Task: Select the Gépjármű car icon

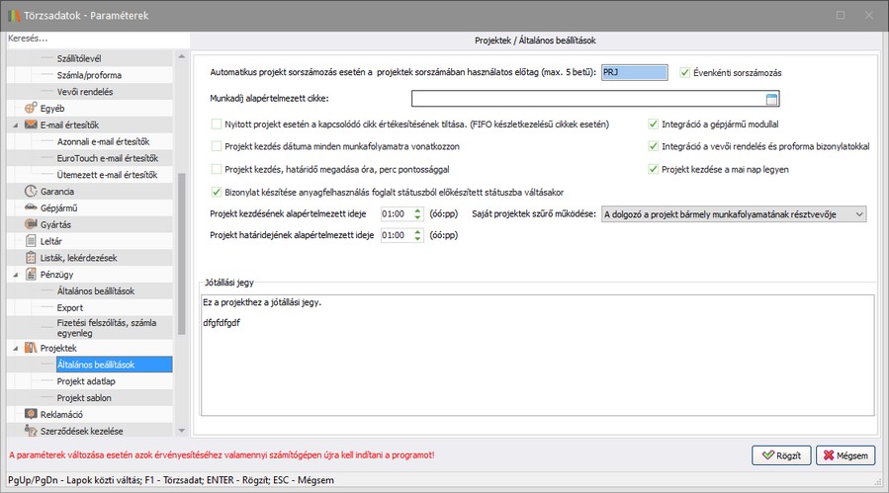Action: [32, 207]
